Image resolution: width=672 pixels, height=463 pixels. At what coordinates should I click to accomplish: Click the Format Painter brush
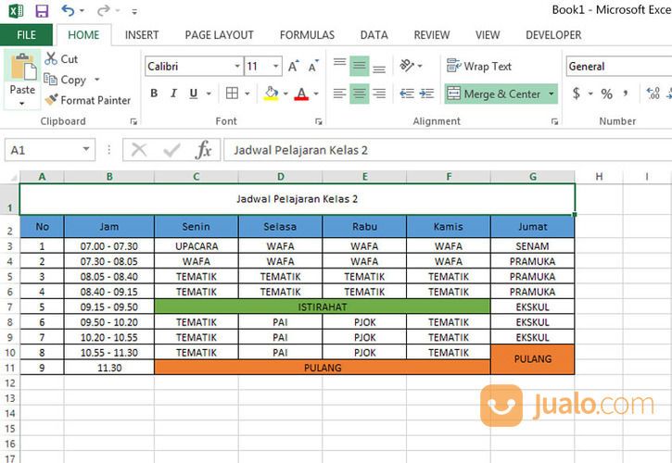point(52,100)
